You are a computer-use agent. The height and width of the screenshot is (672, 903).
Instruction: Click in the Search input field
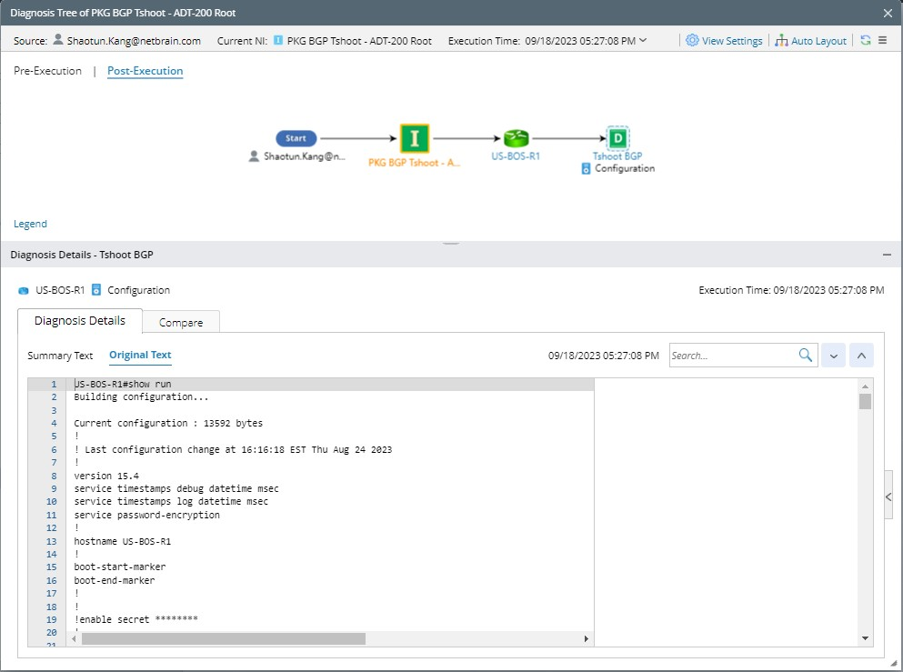733,356
